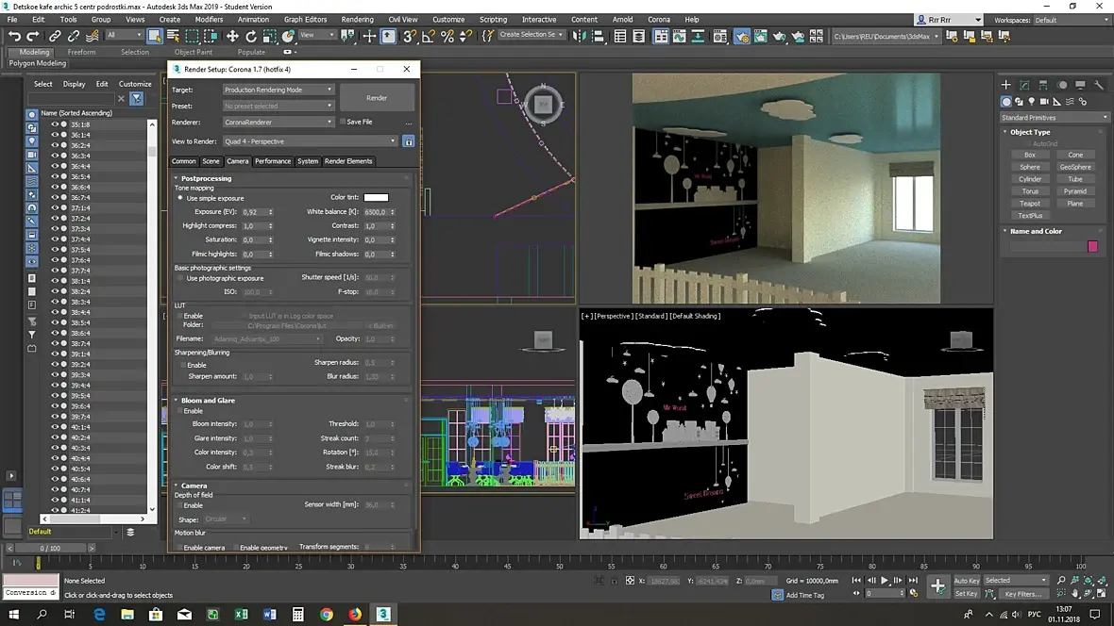Lock the View to Render selection
The height and width of the screenshot is (626, 1114).
coord(409,141)
